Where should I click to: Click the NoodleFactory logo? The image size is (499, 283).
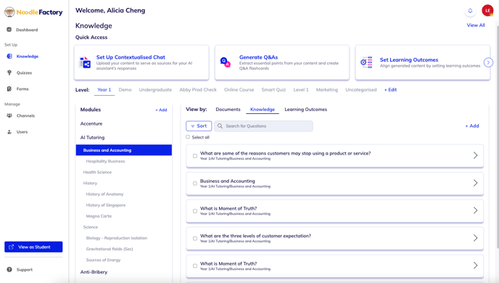pos(33,12)
